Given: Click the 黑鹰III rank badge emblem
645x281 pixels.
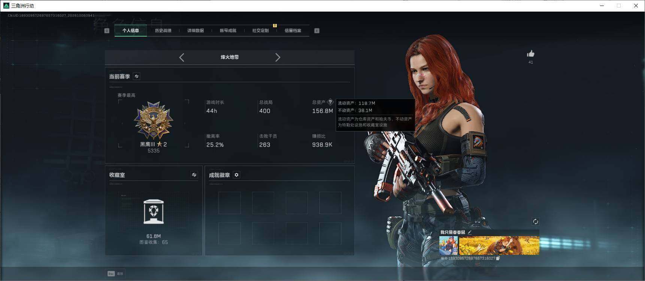Looking at the screenshot, I should [x=153, y=121].
